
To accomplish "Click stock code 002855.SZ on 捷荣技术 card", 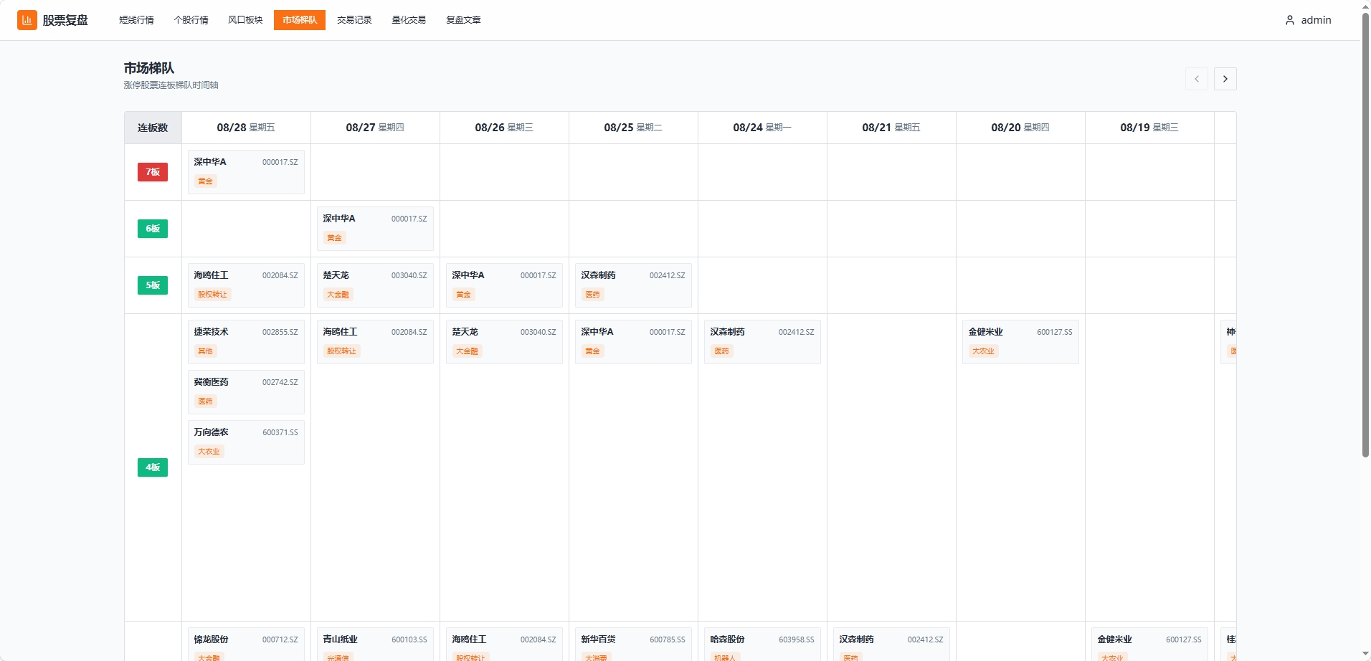I will tap(280, 333).
